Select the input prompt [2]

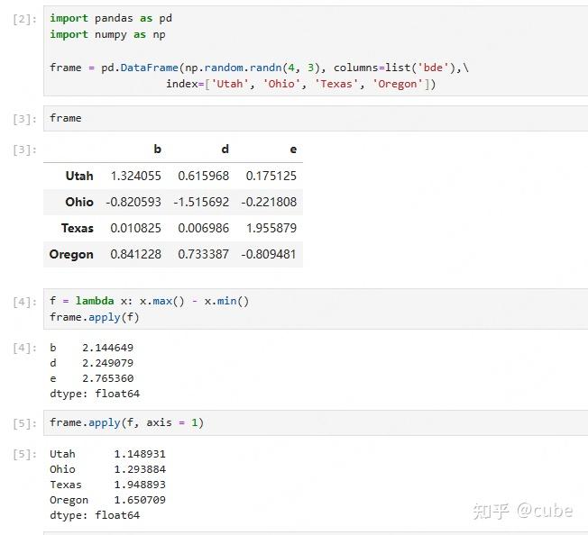pyautogui.click(x=25, y=19)
